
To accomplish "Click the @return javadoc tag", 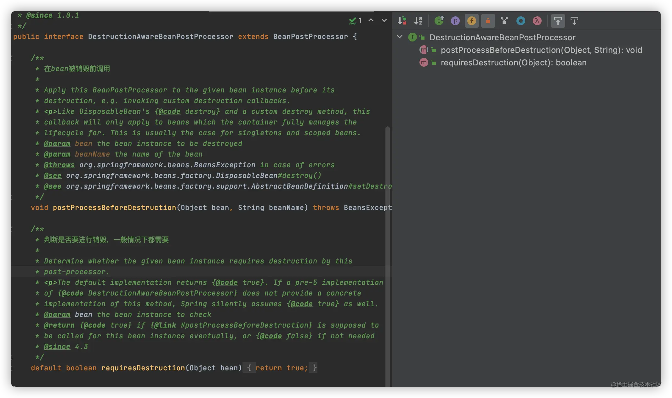I will (59, 325).
